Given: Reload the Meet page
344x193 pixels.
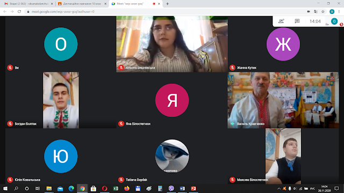Looking at the screenshot, I should coord(19,12).
